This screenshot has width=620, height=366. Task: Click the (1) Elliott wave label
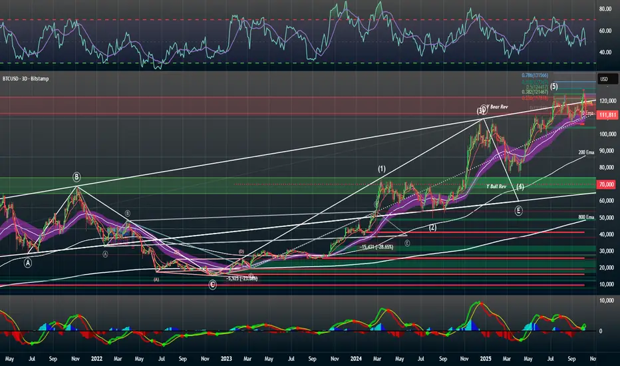382,169
